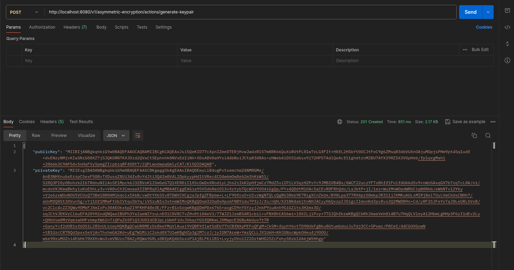Open the request Headers (7) tab
Viewport: 514px width, 270px height.
pos(75,27)
